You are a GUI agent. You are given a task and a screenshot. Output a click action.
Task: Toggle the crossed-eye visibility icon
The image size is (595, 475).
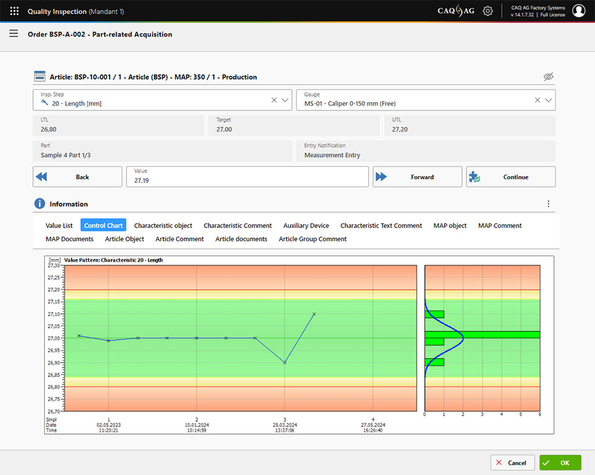[x=548, y=77]
